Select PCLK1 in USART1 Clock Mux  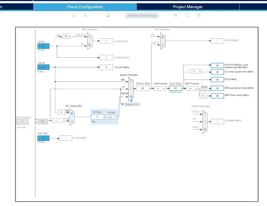point(205,129)
